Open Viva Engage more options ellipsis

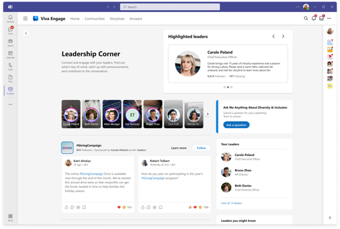329,18
